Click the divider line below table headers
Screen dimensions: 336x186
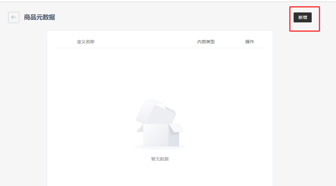point(160,48)
